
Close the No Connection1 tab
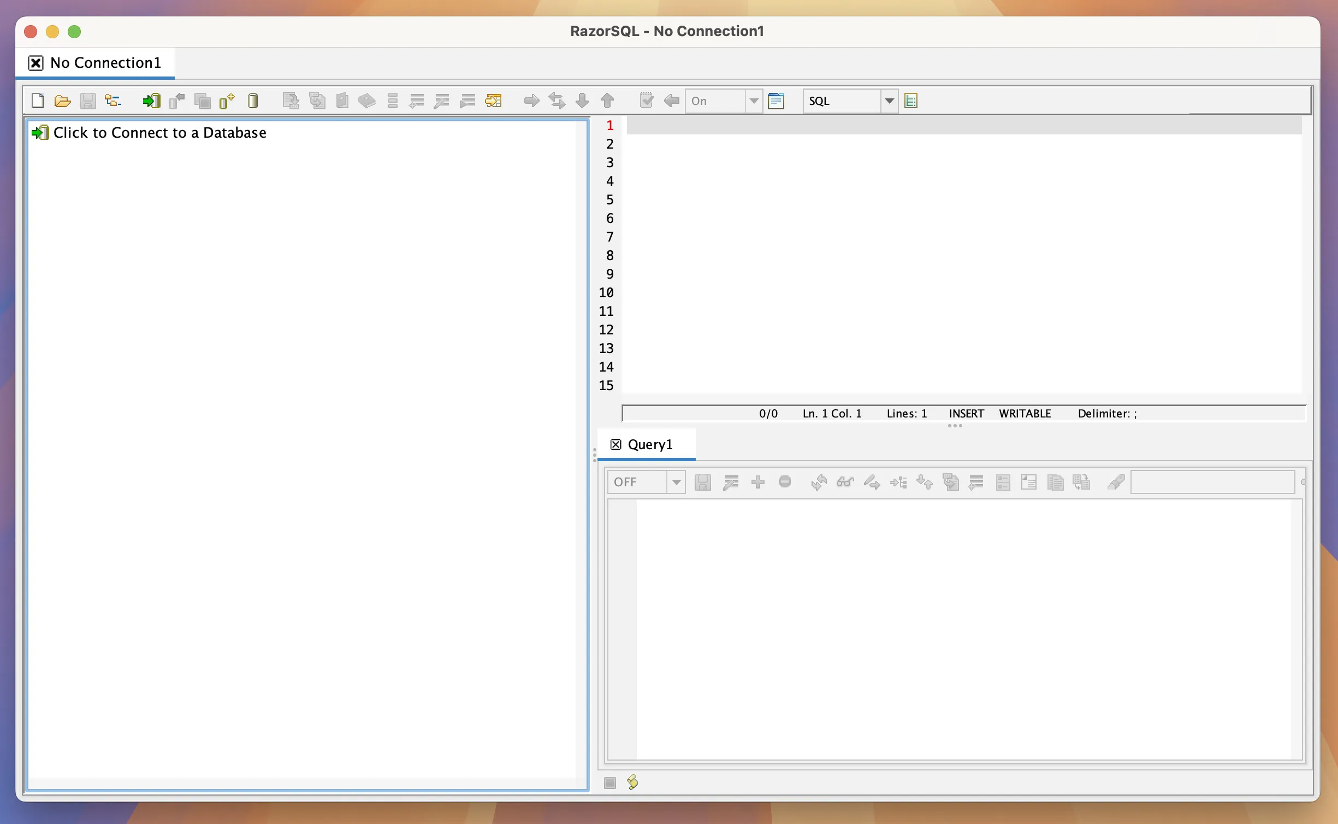(x=35, y=63)
